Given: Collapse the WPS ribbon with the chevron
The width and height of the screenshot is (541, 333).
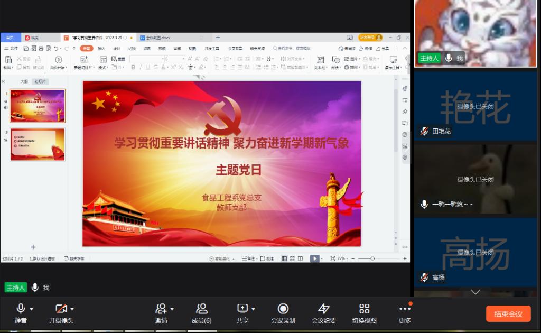Looking at the screenshot, I should 405,48.
